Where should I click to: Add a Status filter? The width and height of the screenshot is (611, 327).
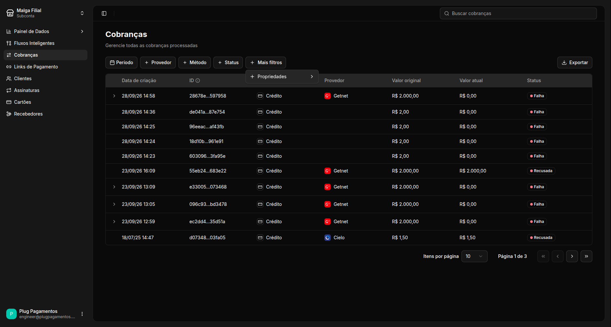[x=228, y=63]
